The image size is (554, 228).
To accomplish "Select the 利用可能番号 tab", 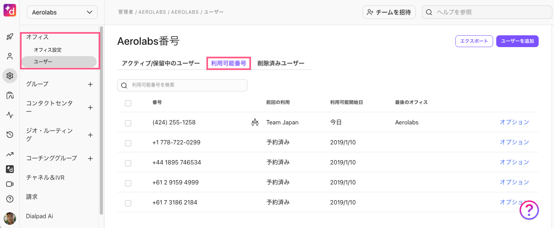I will pos(229,63).
